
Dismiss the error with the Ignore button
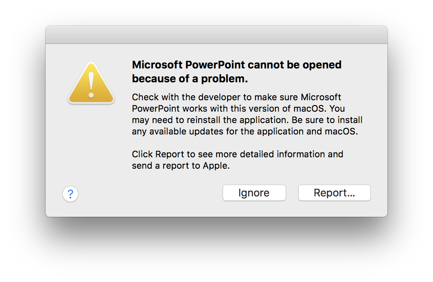click(254, 193)
